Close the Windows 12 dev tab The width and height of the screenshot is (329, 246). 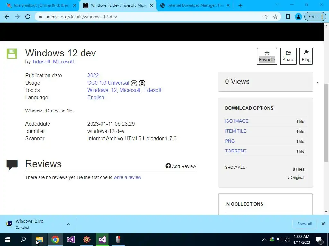click(x=151, y=6)
